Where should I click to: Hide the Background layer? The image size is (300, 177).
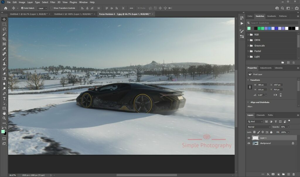pyautogui.click(x=249, y=143)
